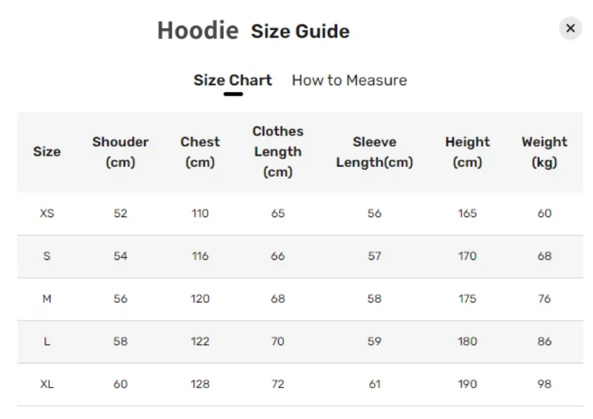Click the Chest (cm) column header

(200, 152)
